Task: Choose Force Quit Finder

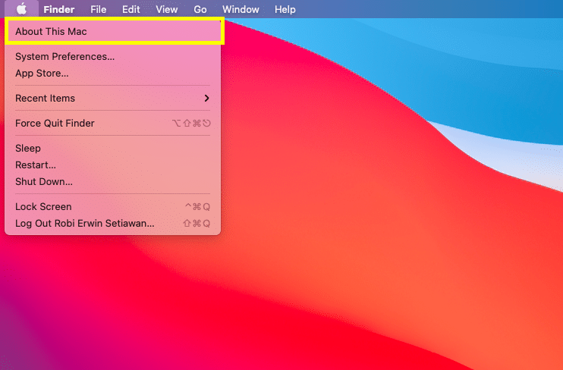Action: click(113, 124)
